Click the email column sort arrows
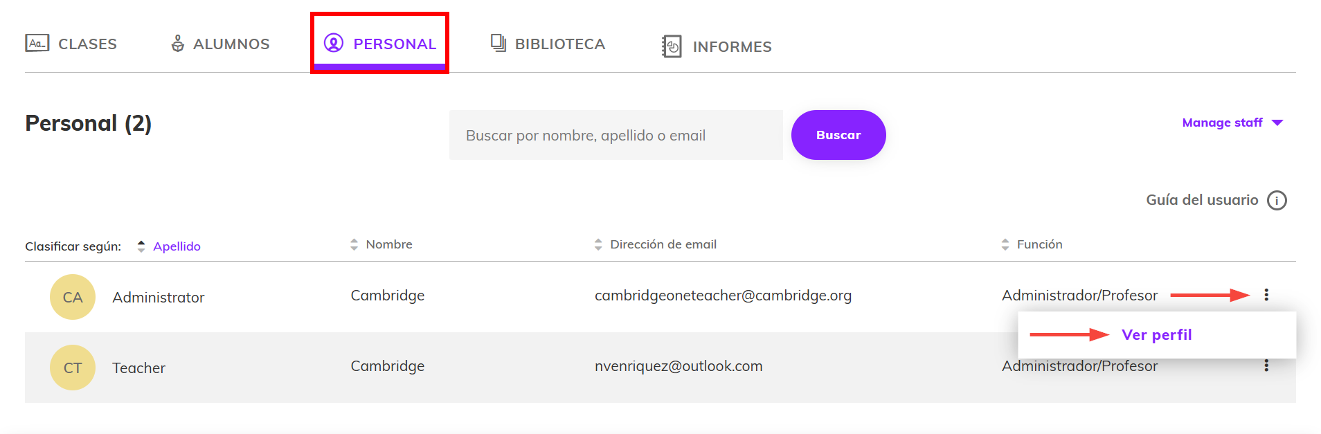 click(598, 244)
